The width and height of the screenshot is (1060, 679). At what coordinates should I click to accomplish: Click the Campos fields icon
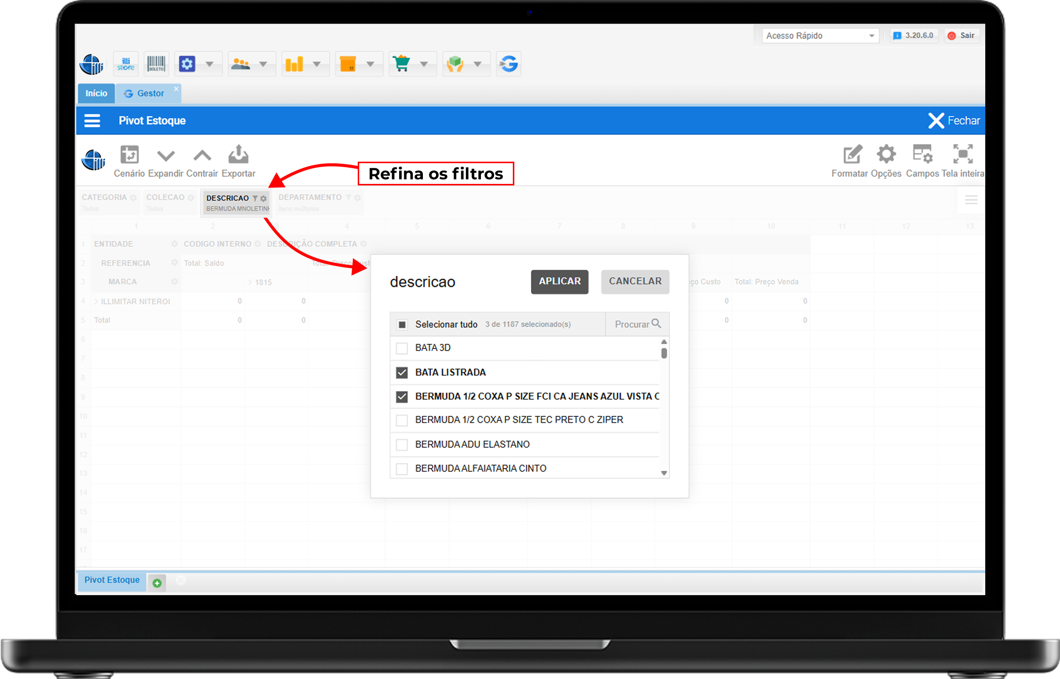coord(922,155)
